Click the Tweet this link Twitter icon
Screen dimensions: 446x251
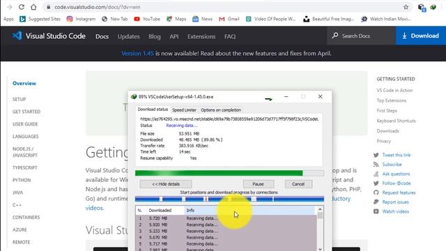(376, 155)
